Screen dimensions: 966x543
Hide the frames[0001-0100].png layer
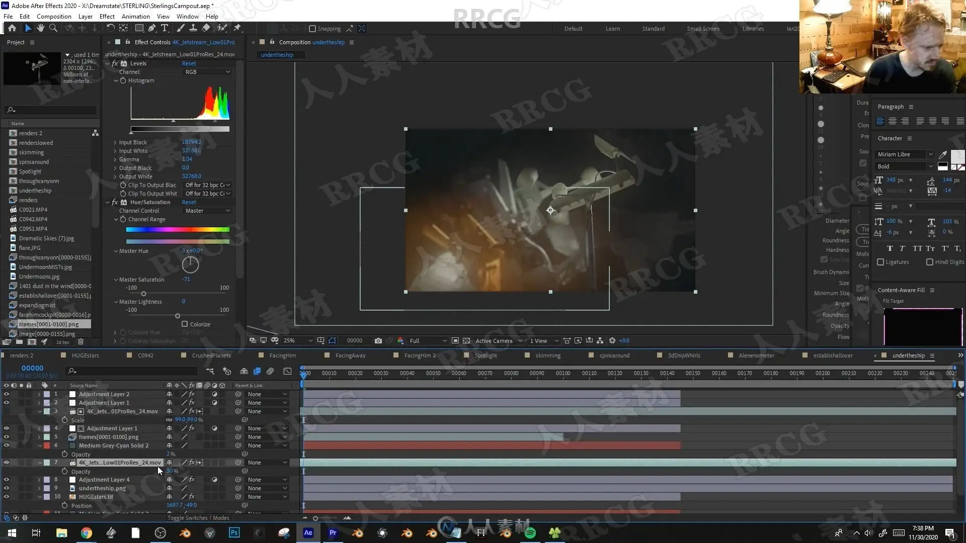pos(7,437)
